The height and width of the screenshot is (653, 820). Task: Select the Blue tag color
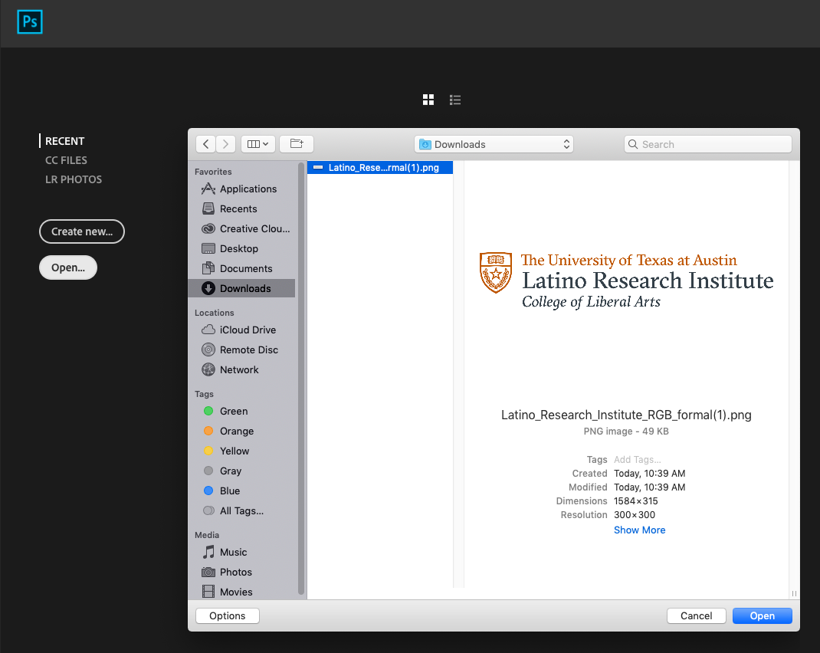[x=208, y=491]
